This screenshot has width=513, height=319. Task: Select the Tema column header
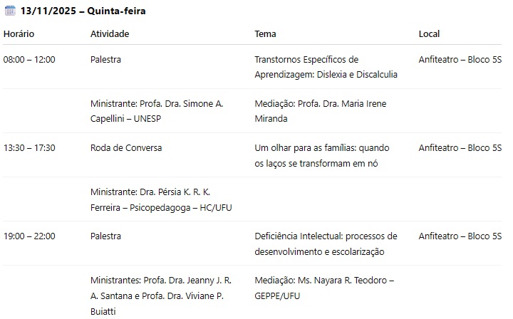coord(265,33)
